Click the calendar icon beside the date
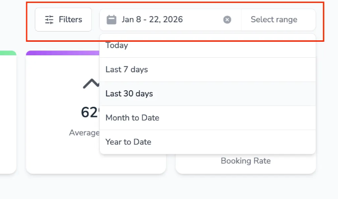Screen dimensions: 338x199 tap(111, 20)
